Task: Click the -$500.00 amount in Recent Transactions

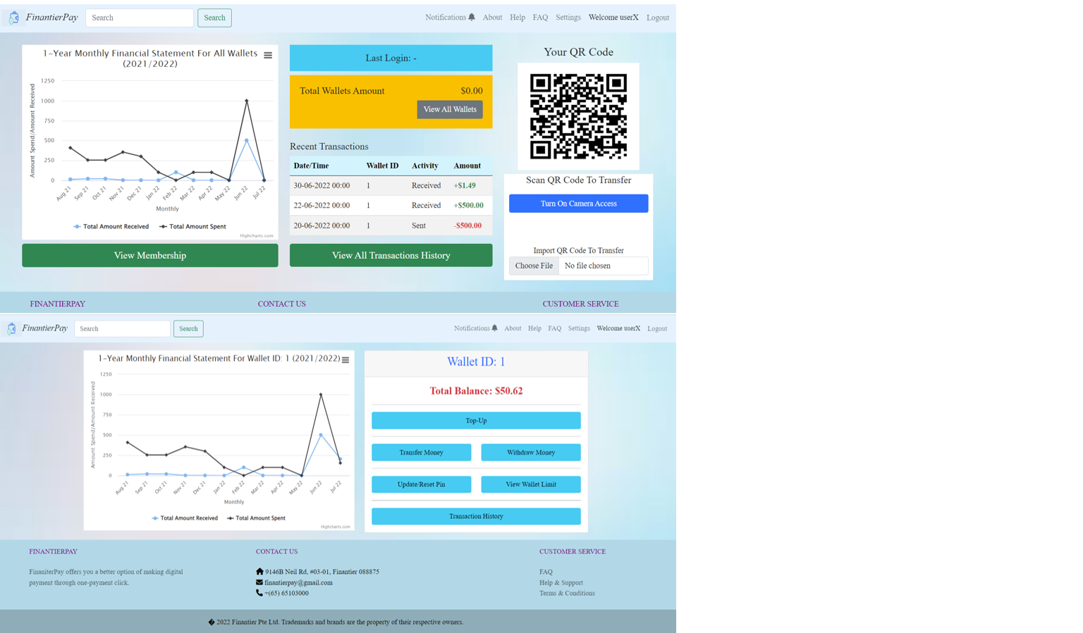Action: [468, 226]
